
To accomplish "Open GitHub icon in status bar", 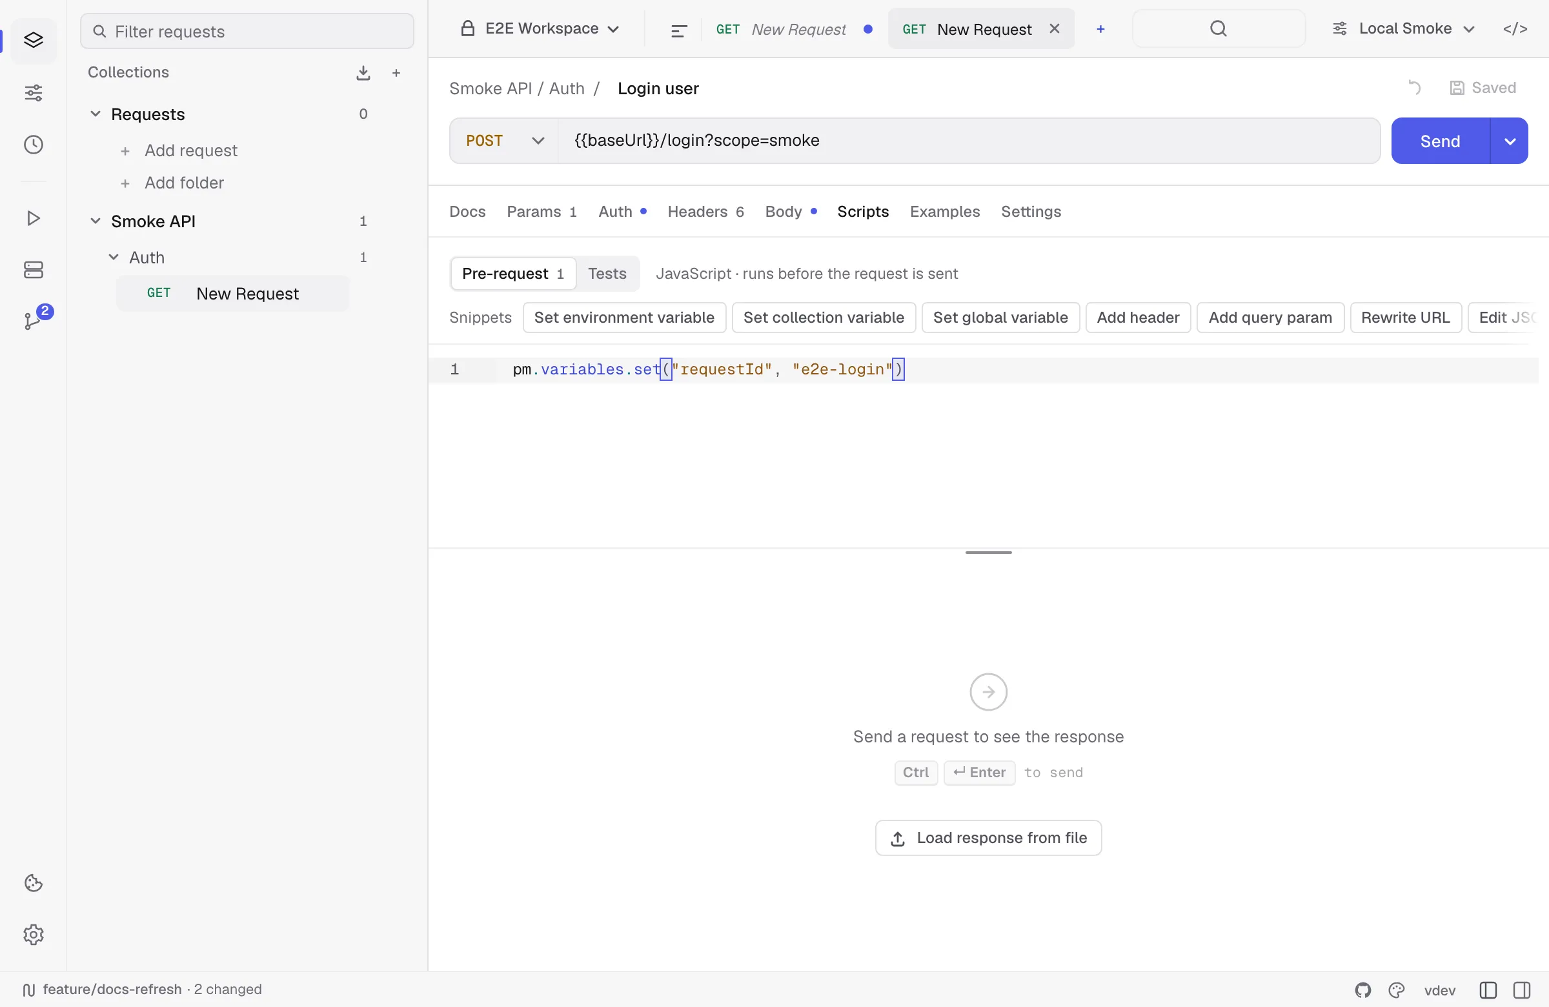I will point(1363,990).
